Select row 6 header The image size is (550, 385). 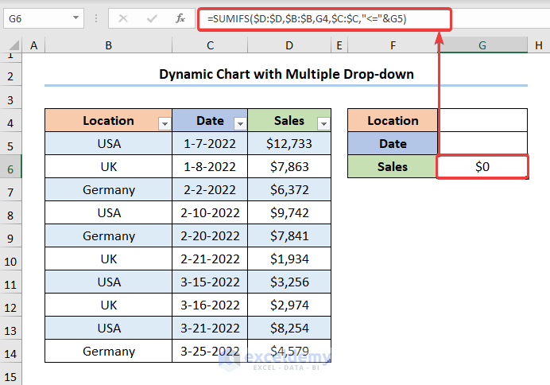click(x=12, y=167)
